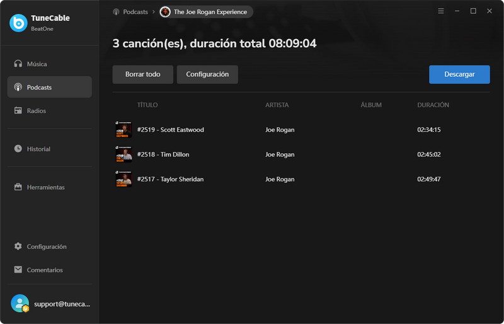
Task: Click the duration 02:34:15
Action: (x=429, y=130)
